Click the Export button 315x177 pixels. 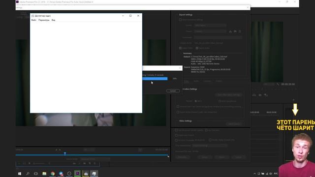click(221, 157)
